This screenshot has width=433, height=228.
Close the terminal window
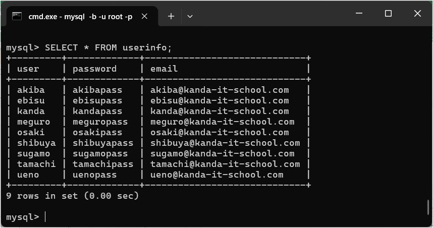coord(417,14)
